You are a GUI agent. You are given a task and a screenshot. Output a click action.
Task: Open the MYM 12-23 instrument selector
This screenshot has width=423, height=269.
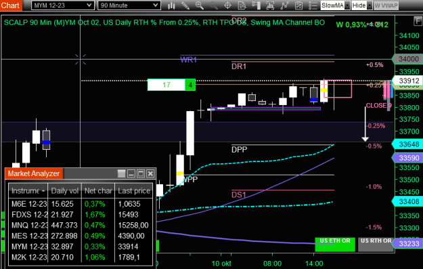click(63, 5)
